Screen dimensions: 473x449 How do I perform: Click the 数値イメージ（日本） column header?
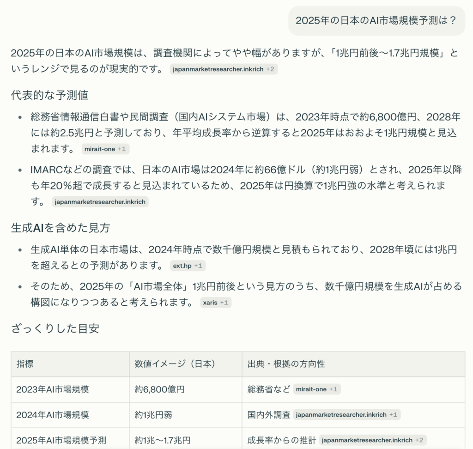click(175, 364)
